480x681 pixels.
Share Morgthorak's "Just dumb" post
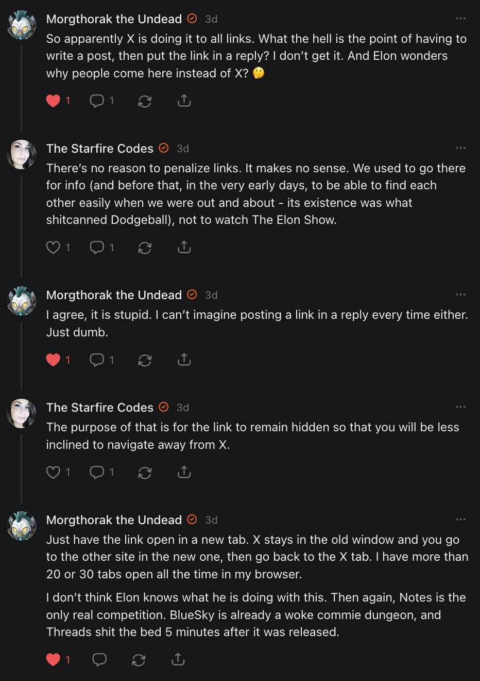184,360
